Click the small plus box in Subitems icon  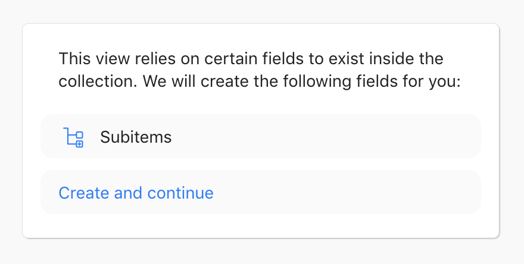[x=80, y=144]
